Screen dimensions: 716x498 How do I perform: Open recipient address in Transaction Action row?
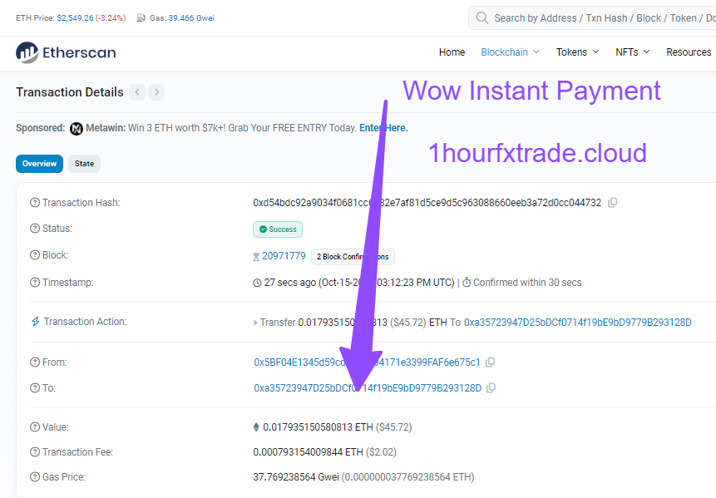[578, 323]
